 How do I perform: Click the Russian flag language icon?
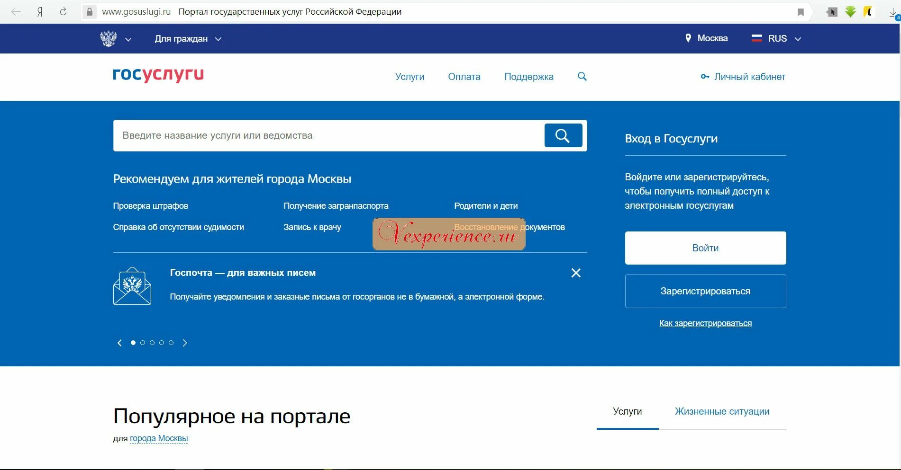click(x=757, y=38)
